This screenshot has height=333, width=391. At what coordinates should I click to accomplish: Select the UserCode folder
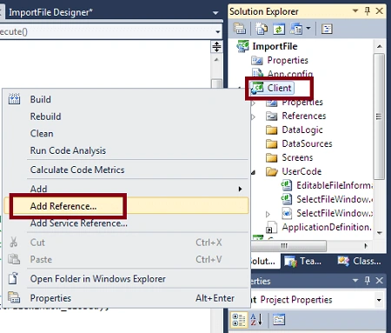click(302, 171)
